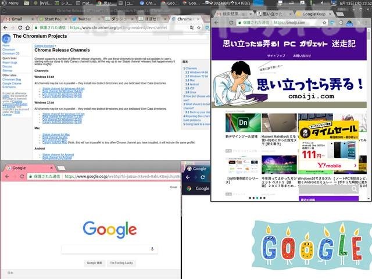Open the Chrome menu in the omoiji window
Viewport: 372px width, 279px height.
click(366, 23)
